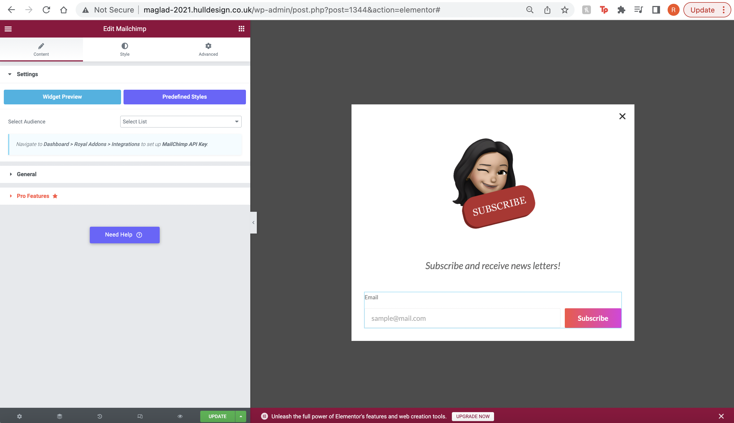This screenshot has width=734, height=423.
Task: Open the Select List audience dropdown
Action: 181,122
